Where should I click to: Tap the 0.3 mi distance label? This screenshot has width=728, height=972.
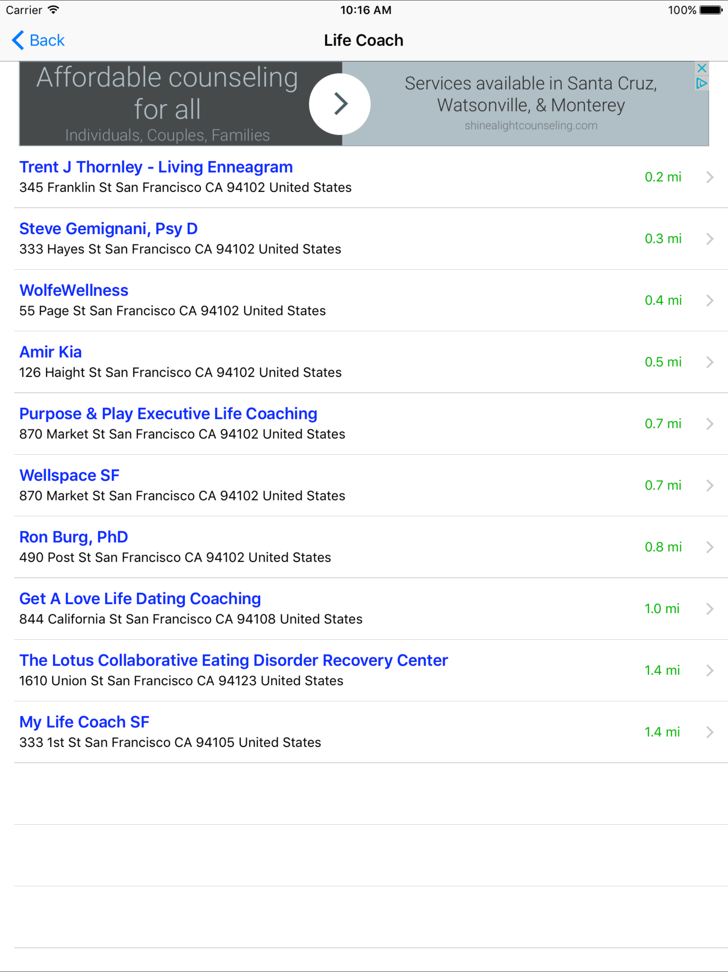point(663,239)
